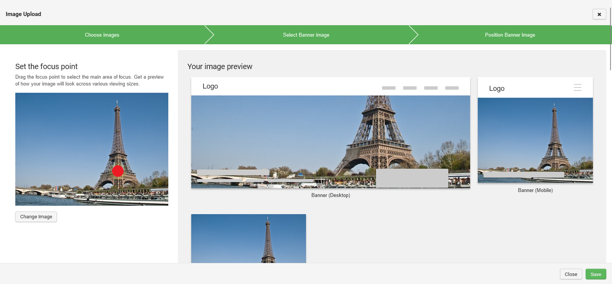Save the banner image settings
Image resolution: width=612 pixels, height=284 pixels.
click(x=596, y=274)
